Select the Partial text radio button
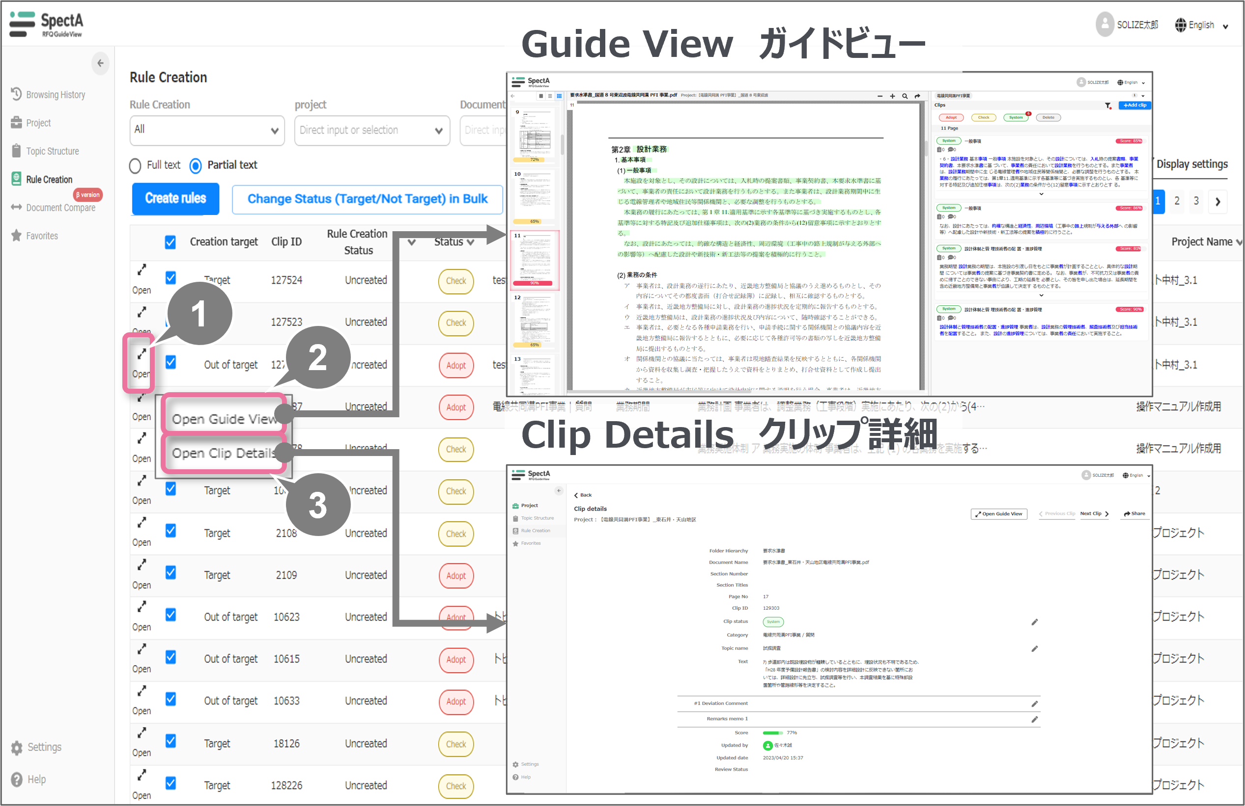The width and height of the screenshot is (1245, 806). coord(196,166)
